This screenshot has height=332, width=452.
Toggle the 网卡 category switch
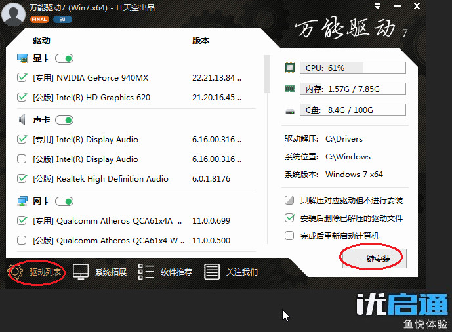pyautogui.click(x=64, y=201)
